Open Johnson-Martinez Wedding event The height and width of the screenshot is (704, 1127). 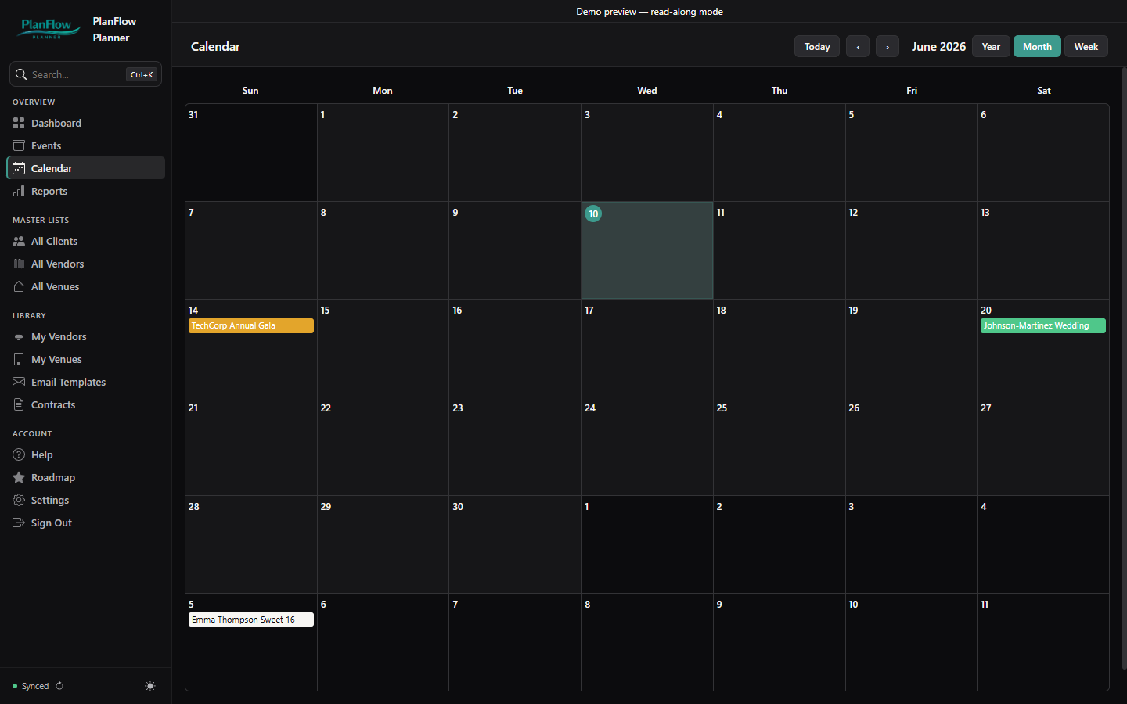pyautogui.click(x=1042, y=325)
